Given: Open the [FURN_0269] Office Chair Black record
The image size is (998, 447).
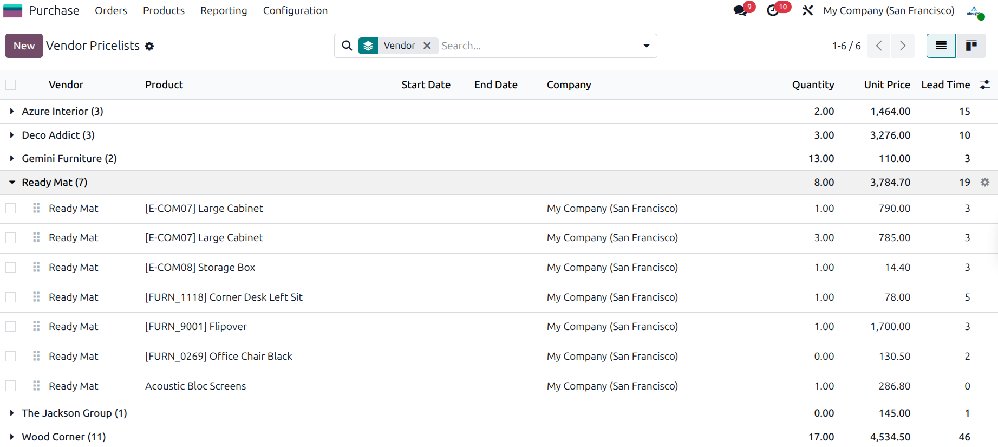Looking at the screenshot, I should click(x=219, y=356).
